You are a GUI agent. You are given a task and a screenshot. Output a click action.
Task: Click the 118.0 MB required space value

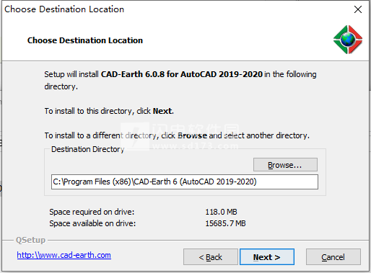click(x=221, y=212)
